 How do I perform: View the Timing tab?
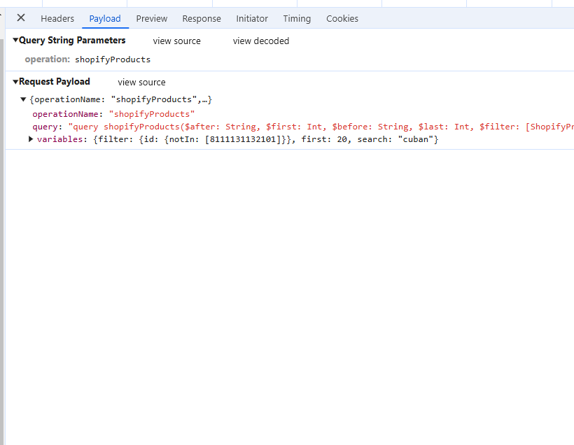tap(297, 18)
